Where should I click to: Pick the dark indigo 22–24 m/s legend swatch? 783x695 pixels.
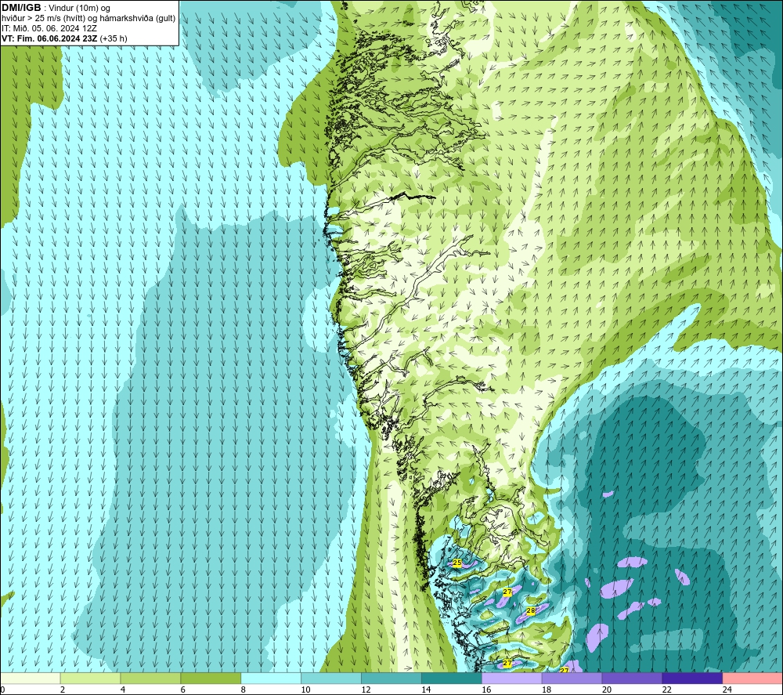pyautogui.click(x=692, y=678)
